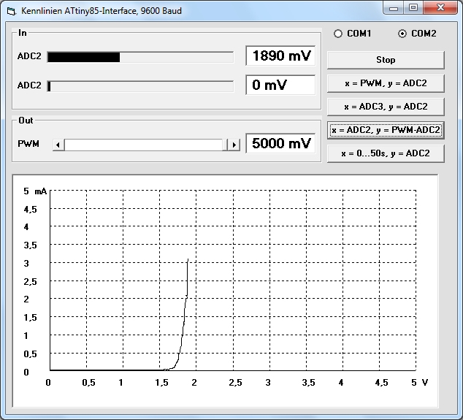Click the 5000 mV PWM output field

pos(281,144)
